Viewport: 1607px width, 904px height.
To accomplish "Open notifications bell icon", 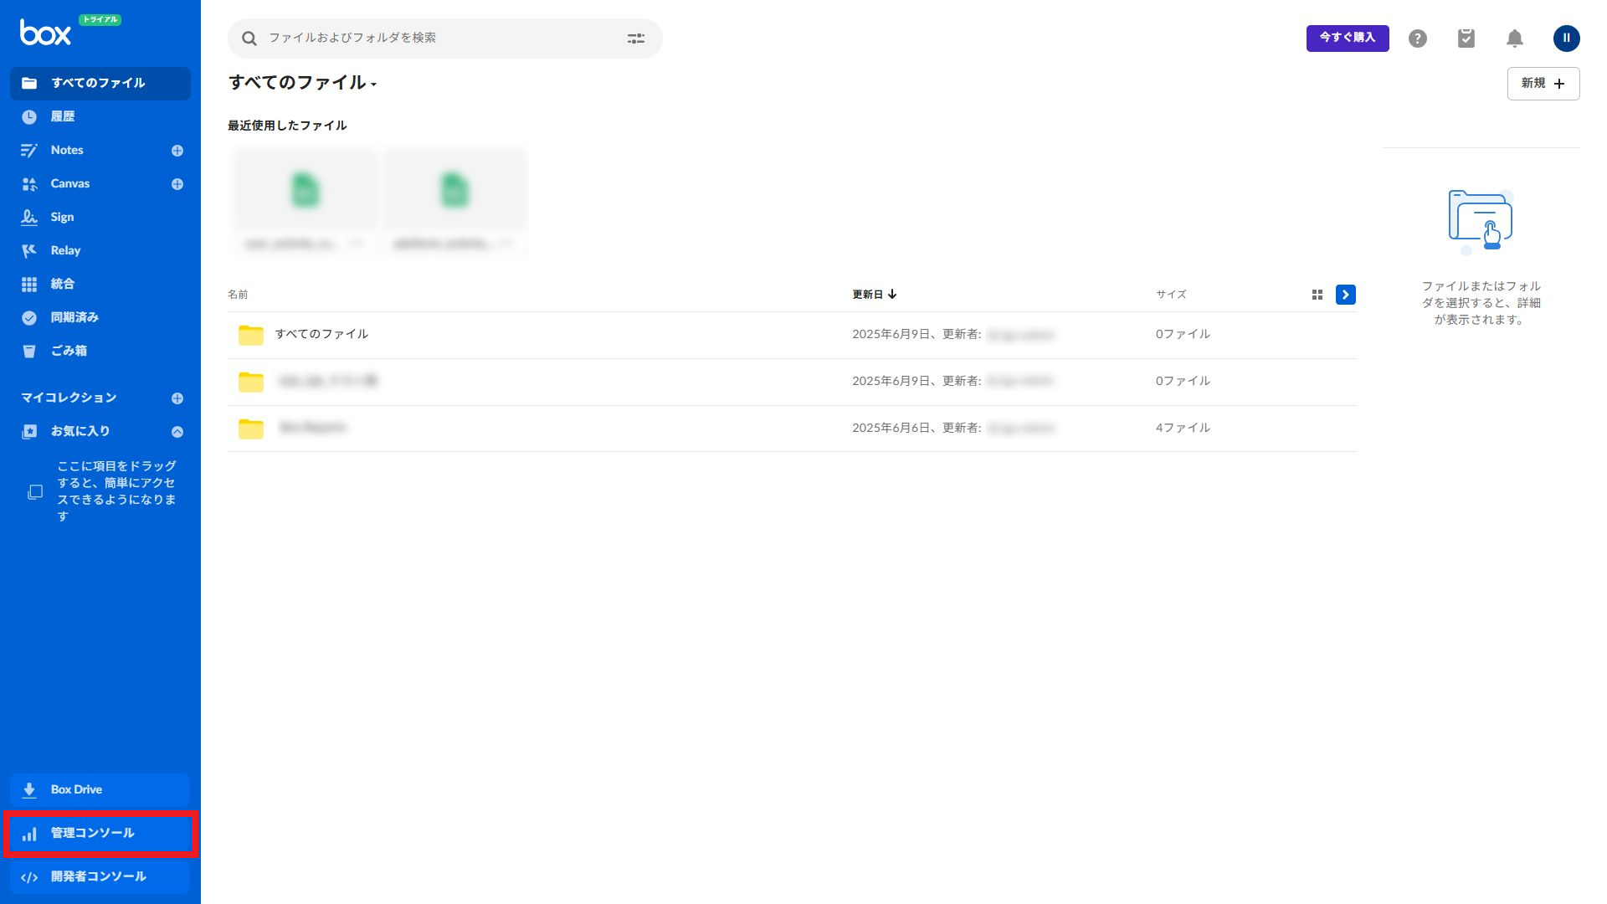I will (x=1514, y=39).
